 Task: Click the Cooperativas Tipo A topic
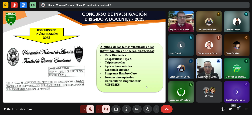tap(118, 59)
